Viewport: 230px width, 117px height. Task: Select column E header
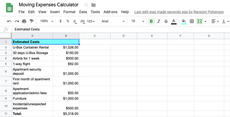pyautogui.click(x=152, y=36)
